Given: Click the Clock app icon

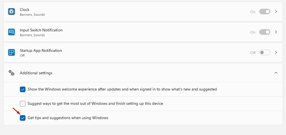Looking at the screenshot, I should [x=11, y=12].
